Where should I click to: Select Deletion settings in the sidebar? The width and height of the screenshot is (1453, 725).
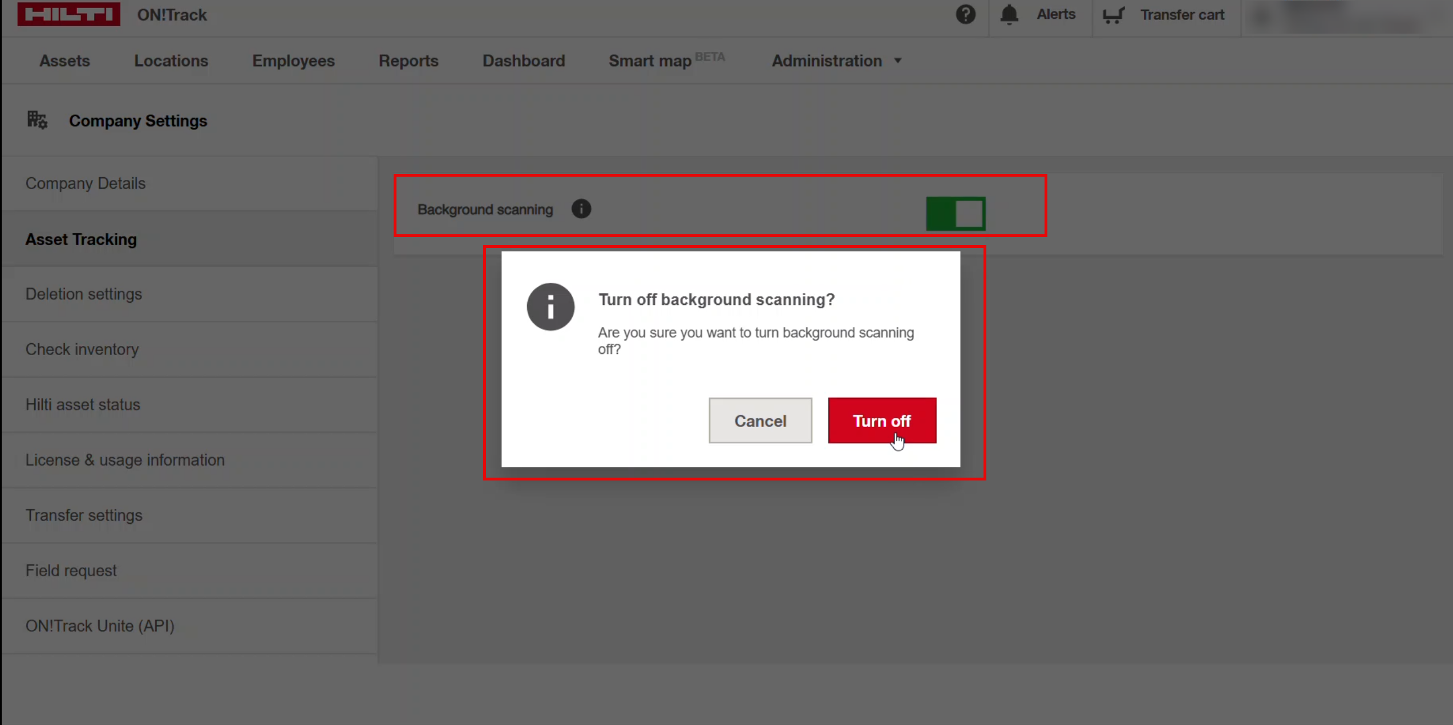tap(84, 294)
